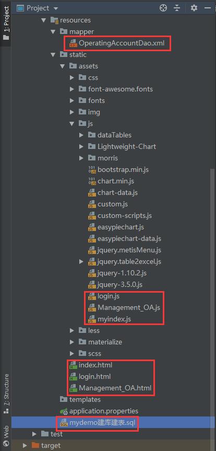Click the bootstrap.min.js minified file icon
Screen dimensions: 216x451
click(x=92, y=170)
